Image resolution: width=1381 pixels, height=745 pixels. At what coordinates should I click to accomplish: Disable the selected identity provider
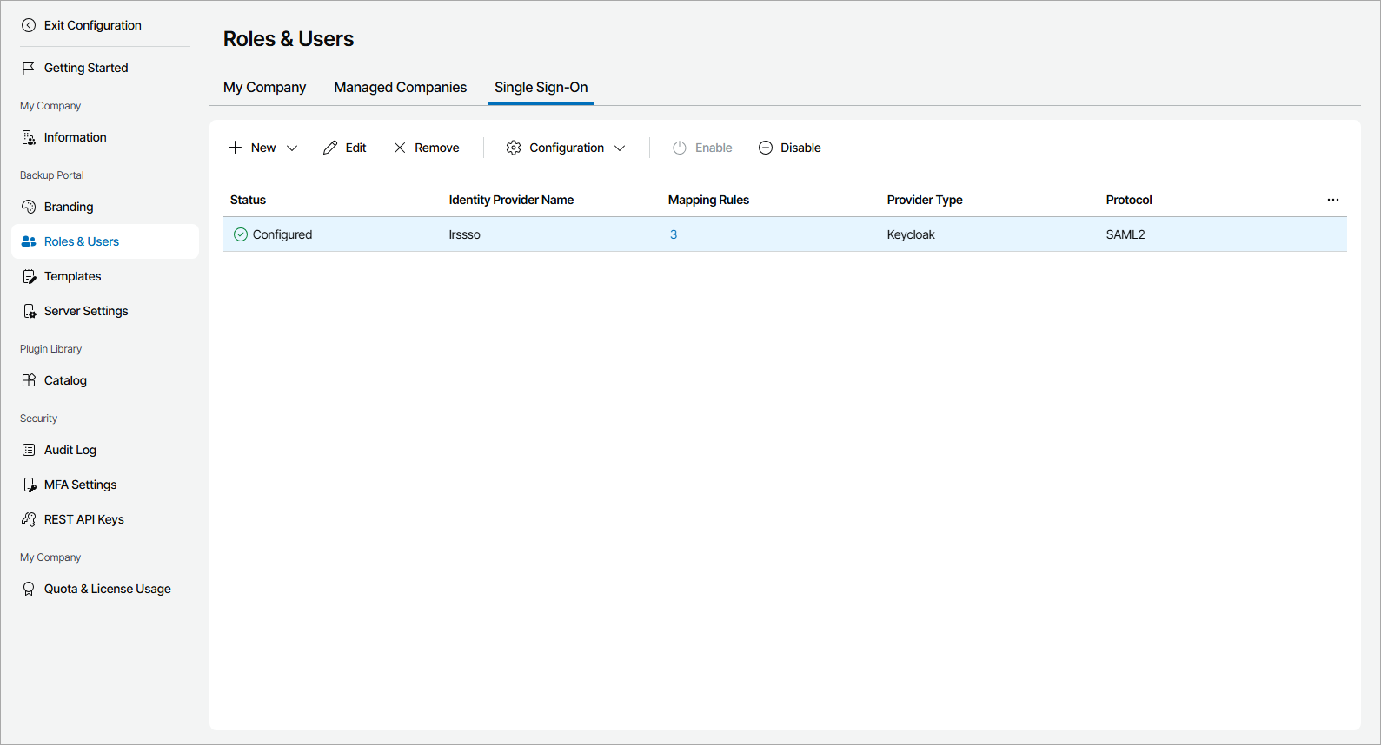pyautogui.click(x=790, y=148)
